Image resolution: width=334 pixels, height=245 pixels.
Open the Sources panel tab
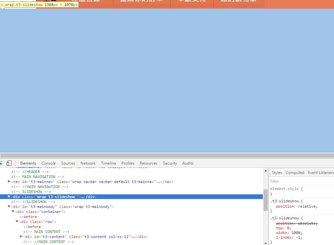(68, 163)
